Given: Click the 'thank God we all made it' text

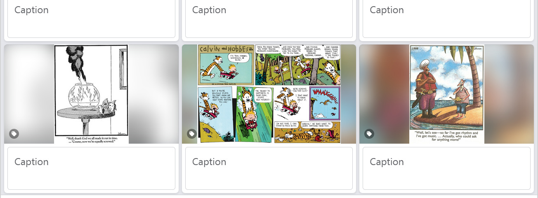Looking at the screenshot, I should click(x=91, y=139).
